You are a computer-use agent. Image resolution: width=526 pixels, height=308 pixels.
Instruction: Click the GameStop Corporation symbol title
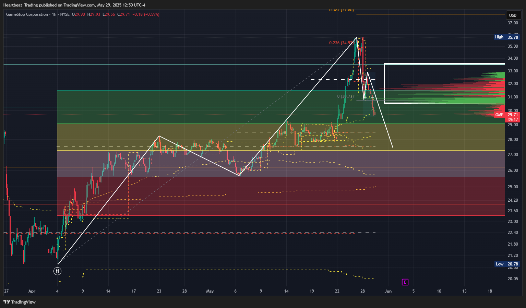click(27, 14)
